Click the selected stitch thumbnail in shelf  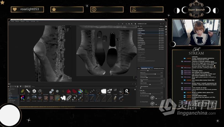92,98
